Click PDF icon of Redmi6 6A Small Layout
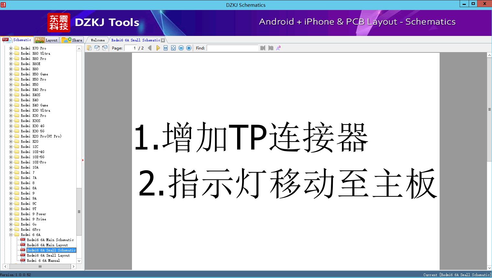This screenshot has width=492, height=278. (23, 255)
